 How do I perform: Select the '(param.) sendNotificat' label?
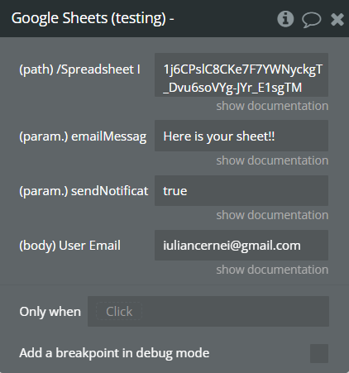pyautogui.click(x=84, y=191)
